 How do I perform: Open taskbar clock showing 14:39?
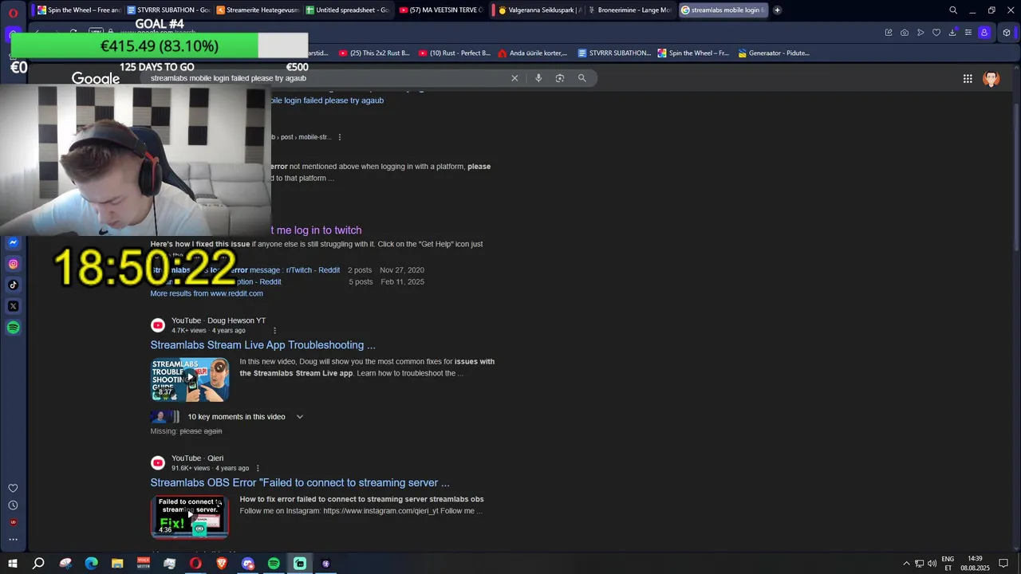tap(975, 564)
